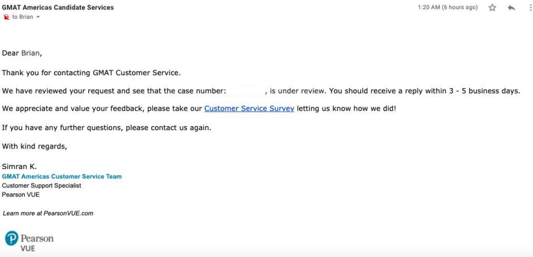Click the 'Dear Brian,' greeting

point(22,53)
